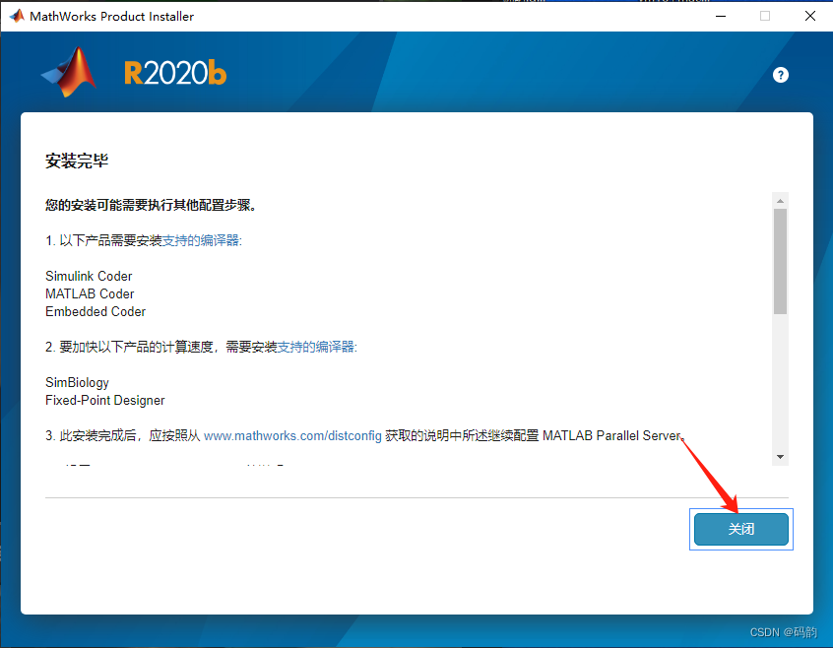Click the scrollbar down arrow
Viewport: 833px width, 648px height.
[781, 455]
